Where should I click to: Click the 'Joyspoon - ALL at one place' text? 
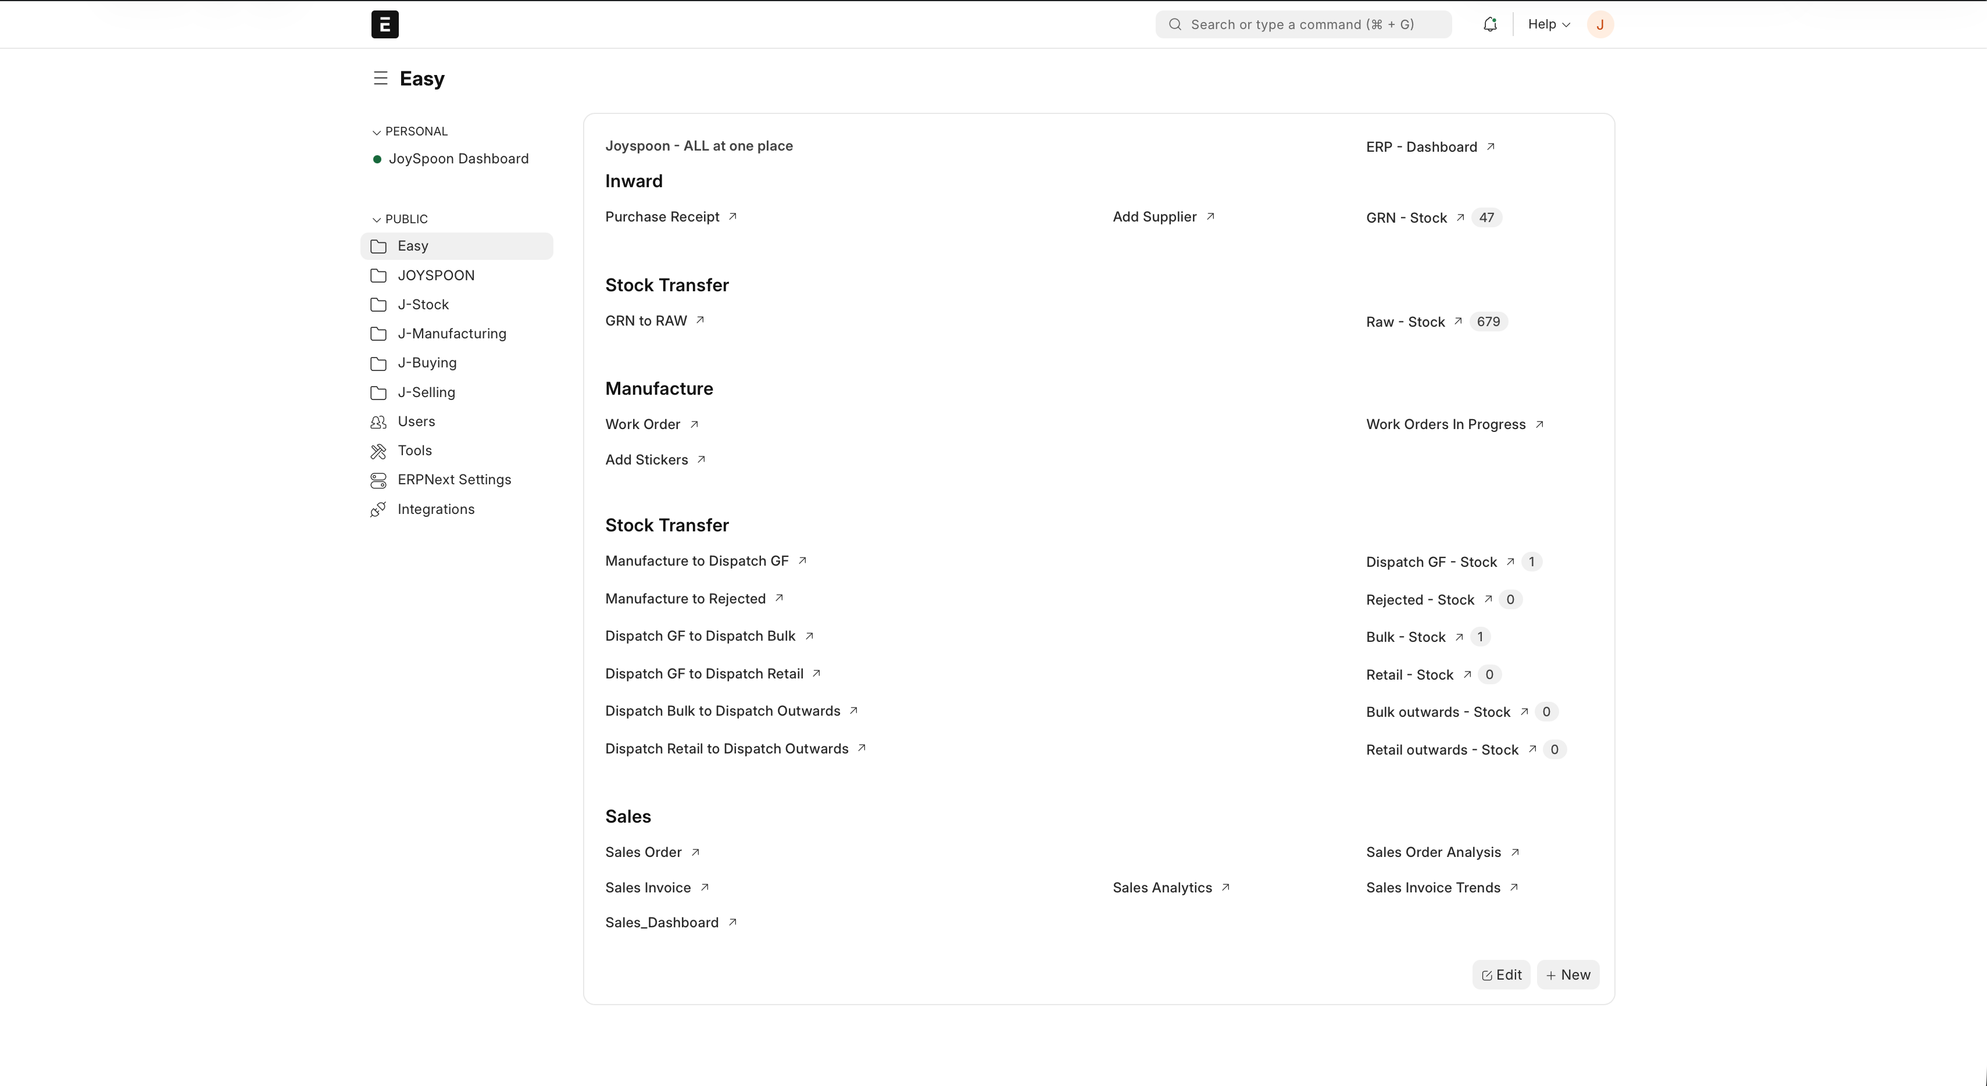699,146
